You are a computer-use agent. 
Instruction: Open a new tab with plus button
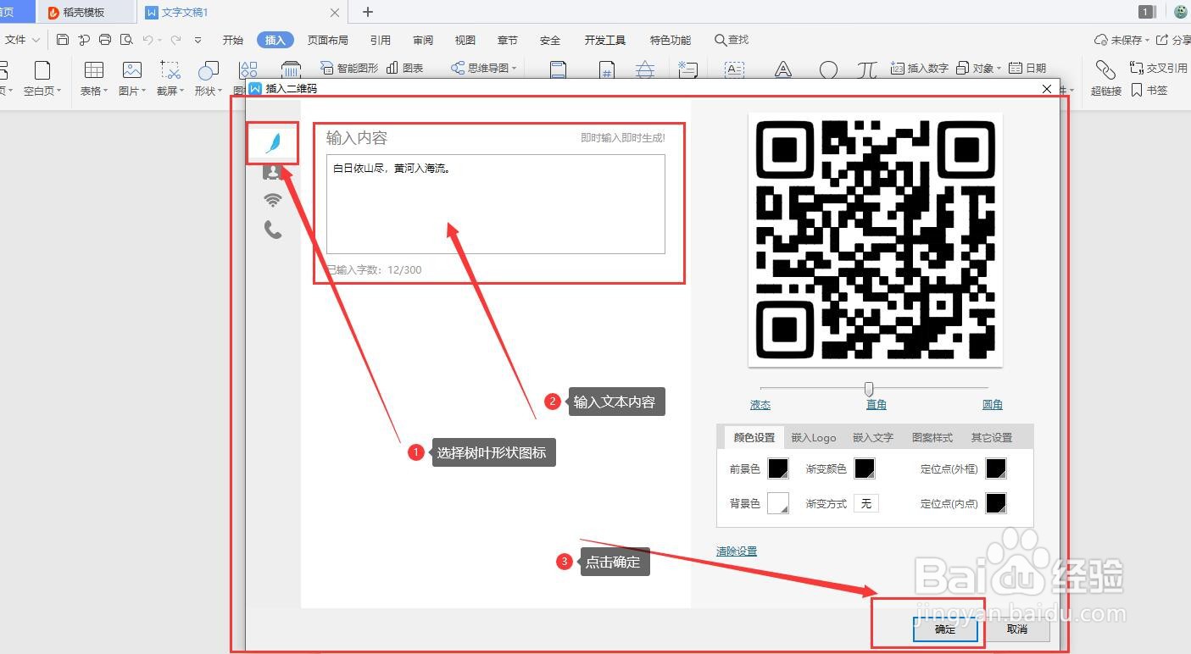pyautogui.click(x=368, y=12)
